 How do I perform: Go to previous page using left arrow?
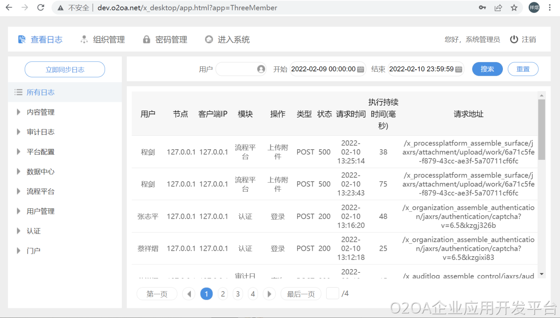[189, 294]
